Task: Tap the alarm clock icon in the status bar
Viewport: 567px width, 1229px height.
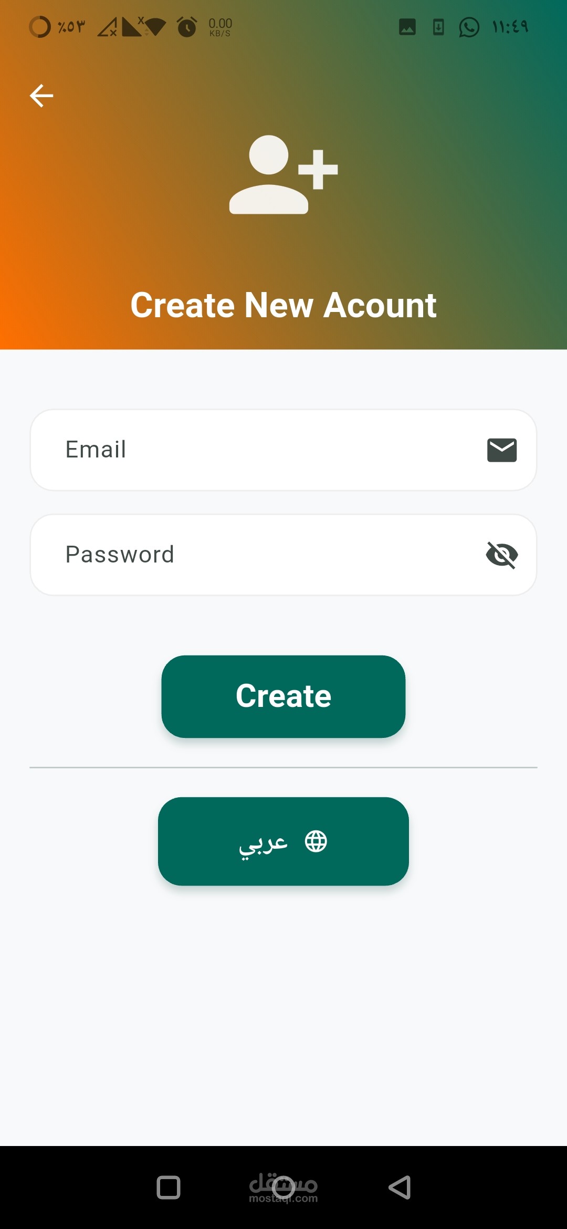Action: [x=187, y=27]
